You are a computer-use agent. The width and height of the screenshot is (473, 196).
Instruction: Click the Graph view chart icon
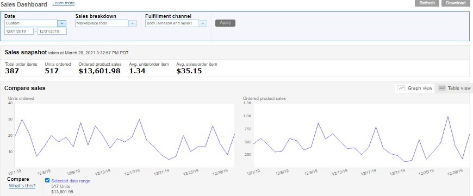coord(401,88)
